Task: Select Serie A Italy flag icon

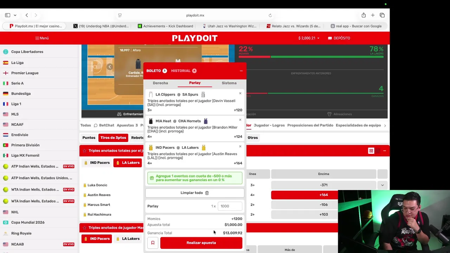Action: 6,83
